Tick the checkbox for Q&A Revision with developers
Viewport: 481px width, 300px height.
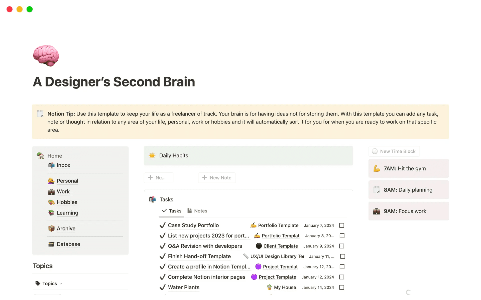(x=342, y=246)
